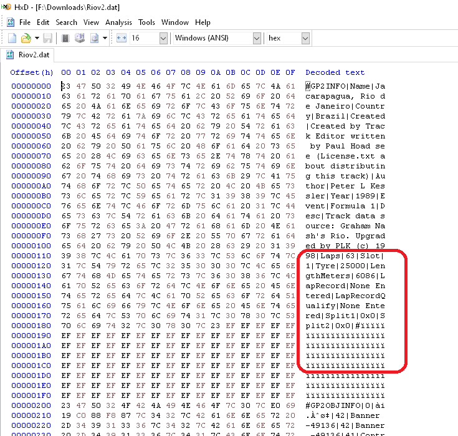
Task: Open the Tools menu
Action: (146, 22)
